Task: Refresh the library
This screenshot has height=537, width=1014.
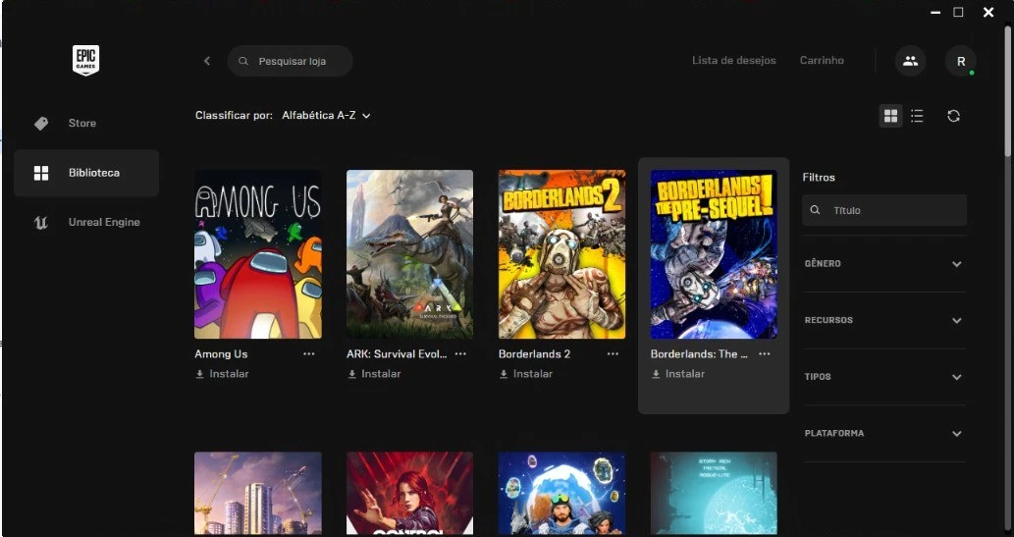Action: pyautogui.click(x=953, y=116)
